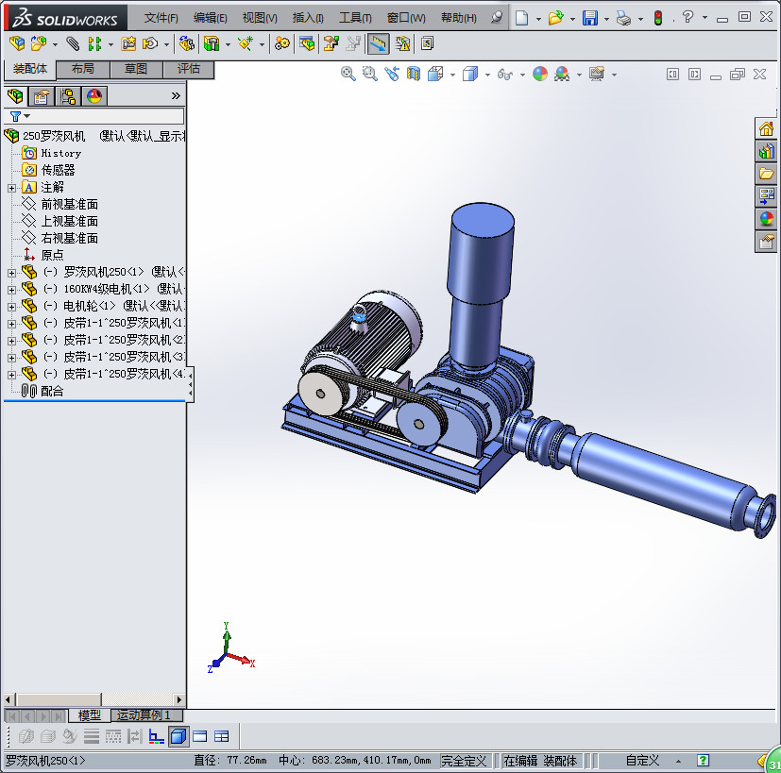Viewport: 781px width, 773px height.
Task: Switch to the 评估 tab
Action: point(189,69)
